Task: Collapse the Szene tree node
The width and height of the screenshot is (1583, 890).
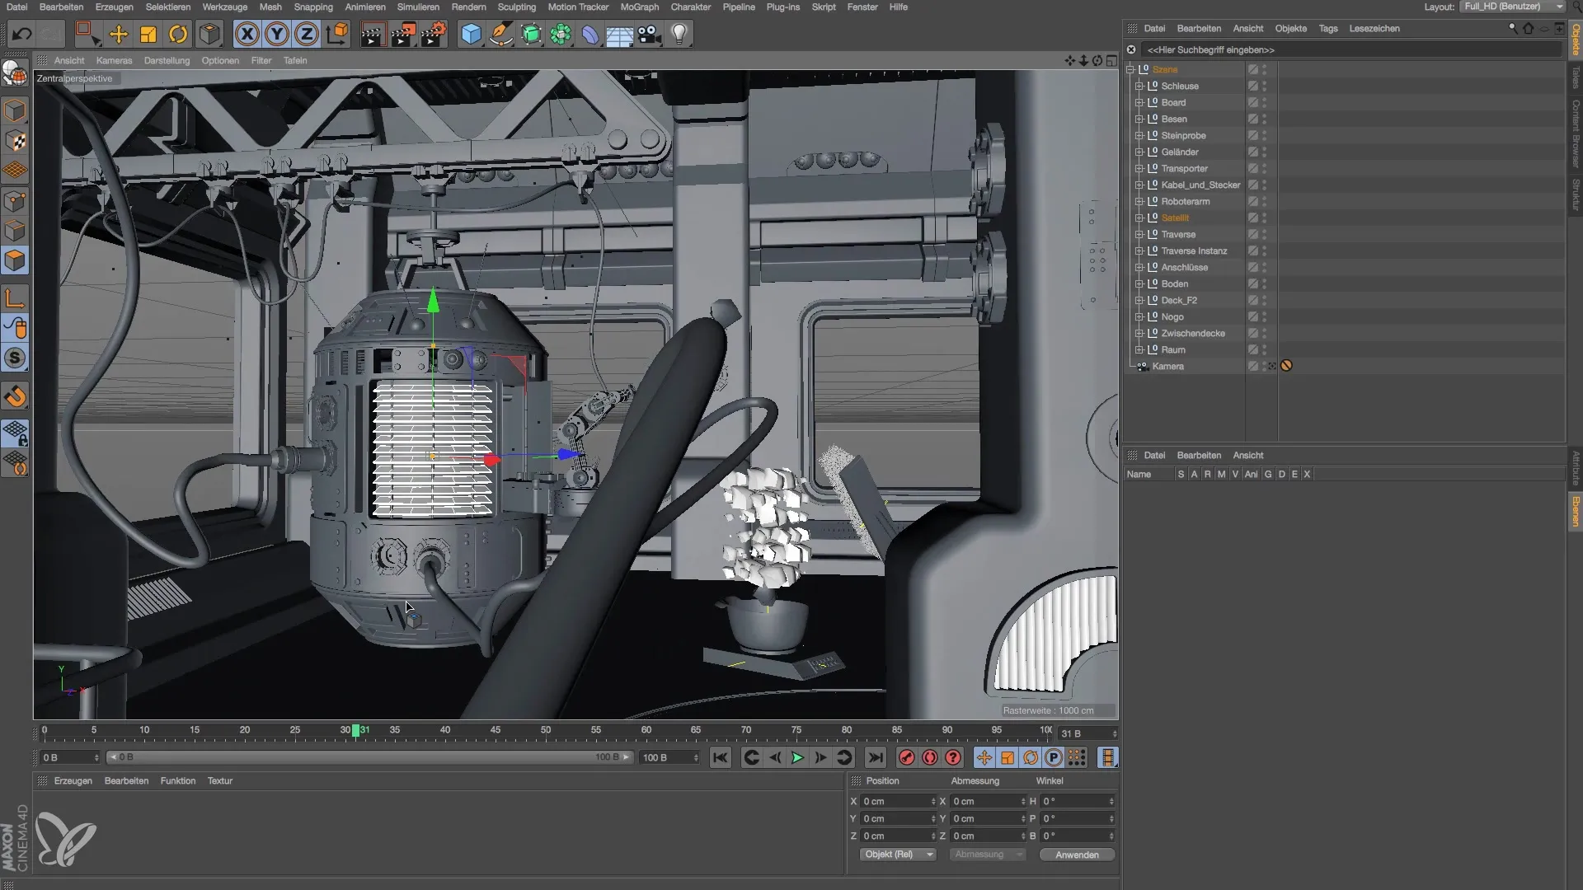Action: click(x=1131, y=69)
